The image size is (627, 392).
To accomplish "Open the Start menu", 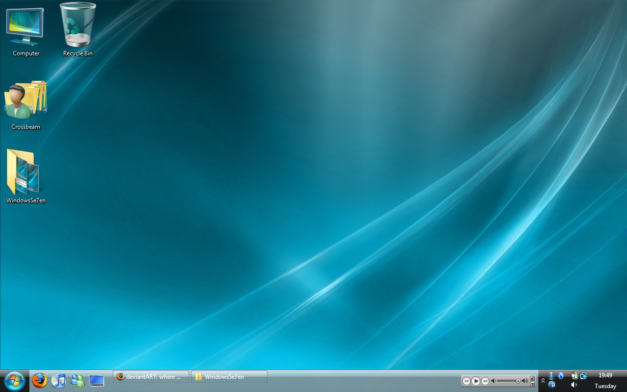I will [x=14, y=380].
